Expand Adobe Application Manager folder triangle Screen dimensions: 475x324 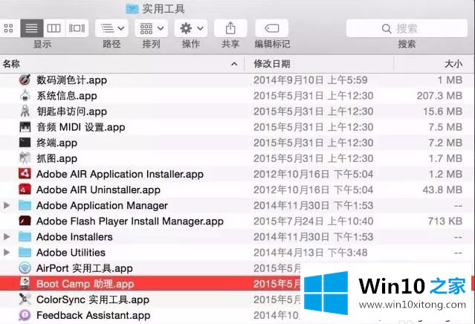pyautogui.click(x=7, y=205)
